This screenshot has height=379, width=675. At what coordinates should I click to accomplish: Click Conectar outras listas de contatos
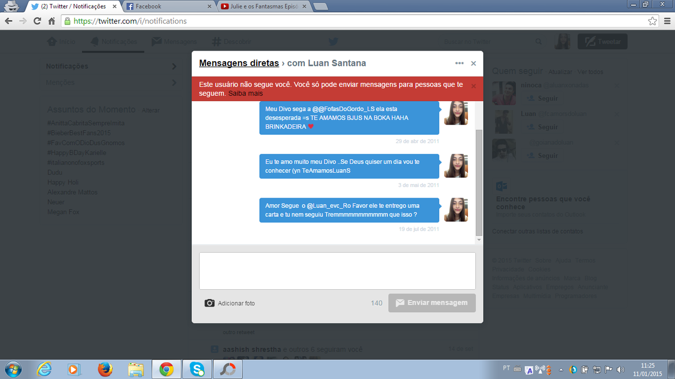tap(538, 231)
